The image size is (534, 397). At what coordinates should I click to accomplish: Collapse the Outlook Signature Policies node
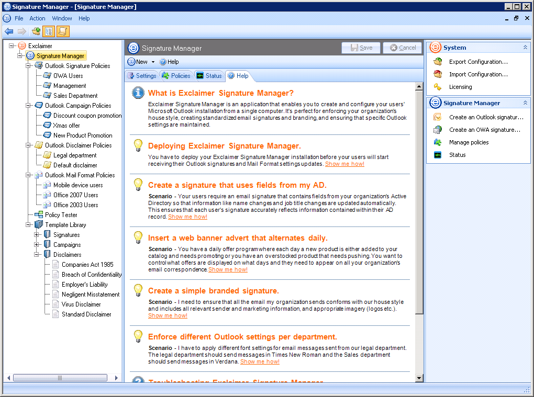29,65
